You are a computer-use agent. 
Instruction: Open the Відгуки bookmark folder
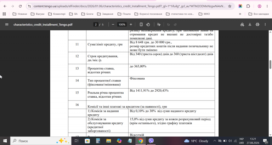tap(38, 14)
